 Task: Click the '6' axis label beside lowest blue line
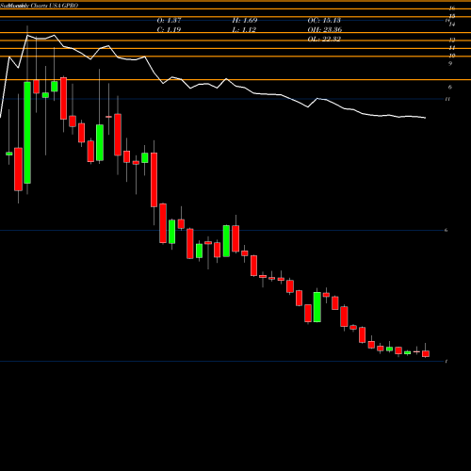(446, 230)
